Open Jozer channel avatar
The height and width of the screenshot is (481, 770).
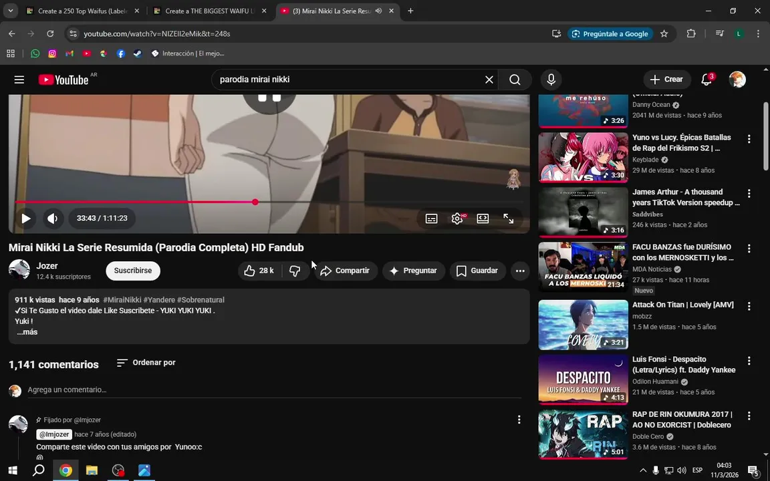(x=19, y=270)
